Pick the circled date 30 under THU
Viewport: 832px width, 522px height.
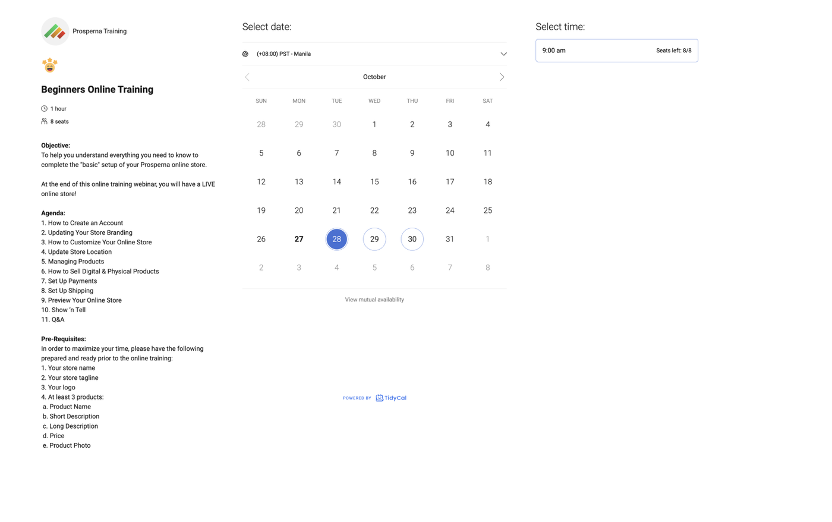pyautogui.click(x=412, y=239)
